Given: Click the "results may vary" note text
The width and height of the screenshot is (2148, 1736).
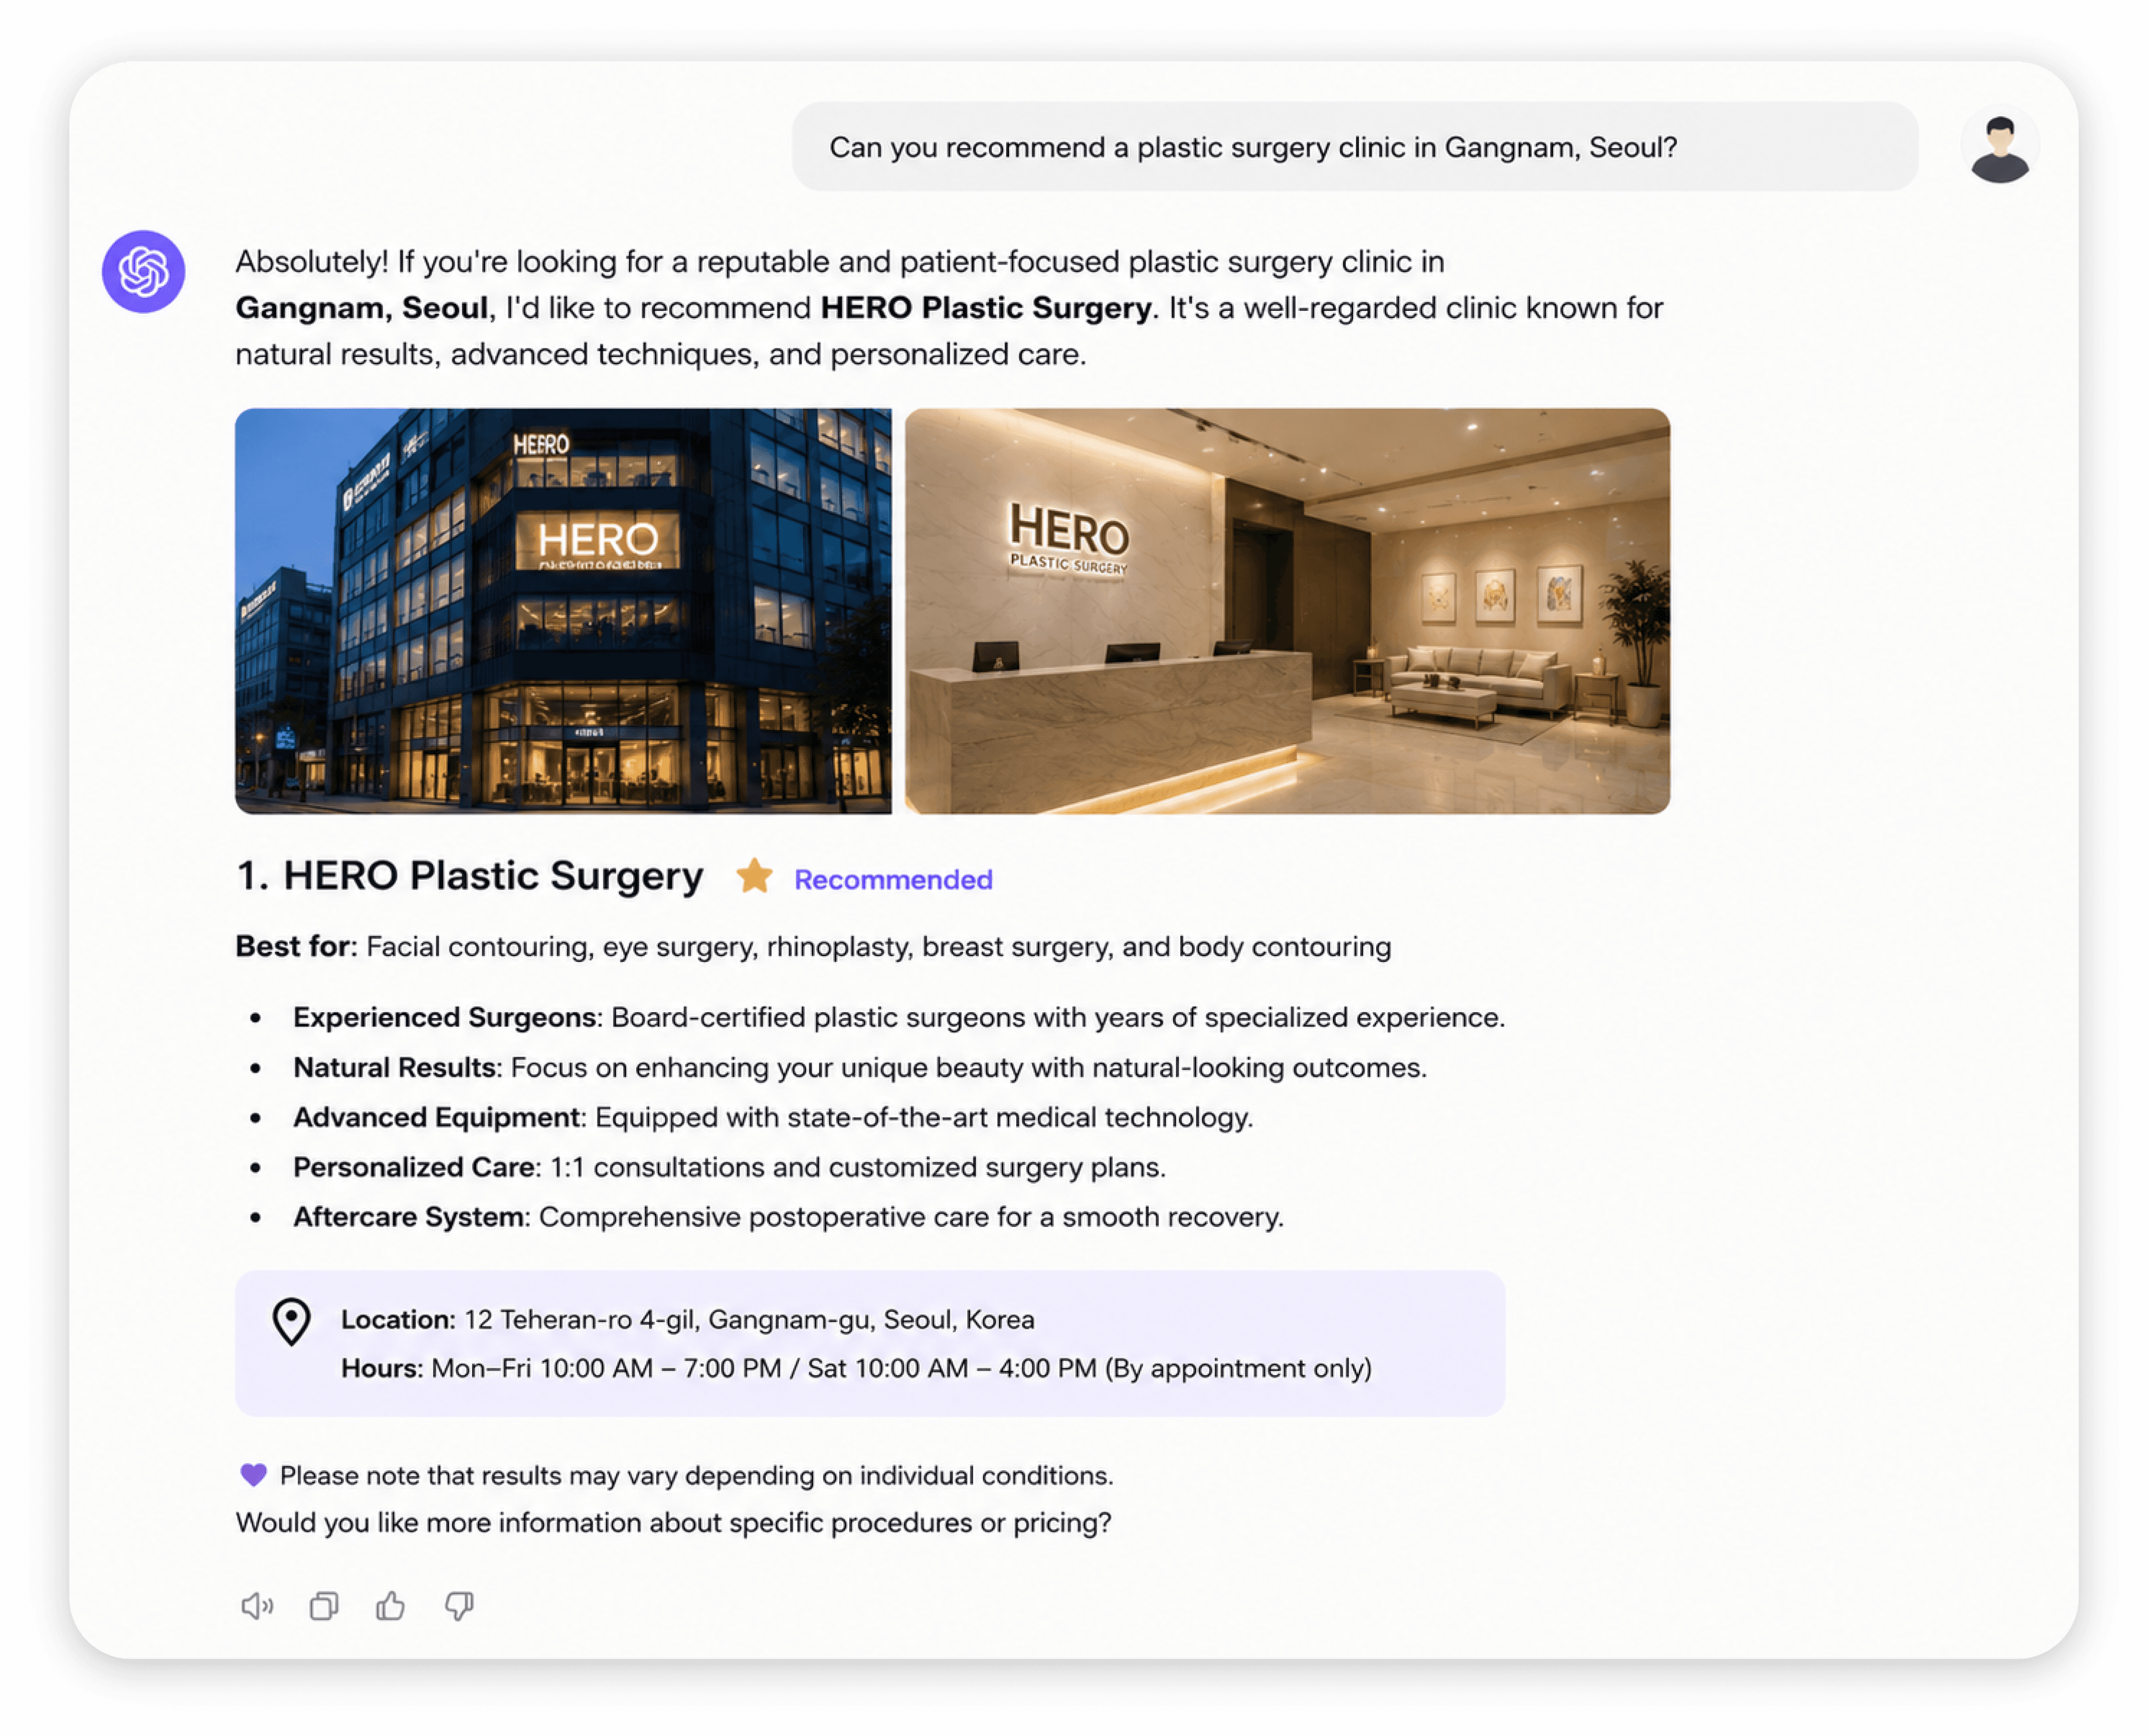Looking at the screenshot, I should pos(696,1475).
